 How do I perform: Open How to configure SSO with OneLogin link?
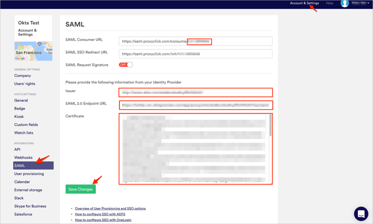(x=103, y=220)
